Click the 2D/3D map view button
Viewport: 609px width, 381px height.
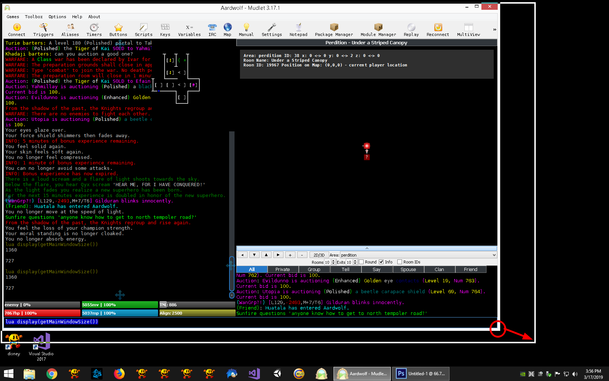(319, 255)
